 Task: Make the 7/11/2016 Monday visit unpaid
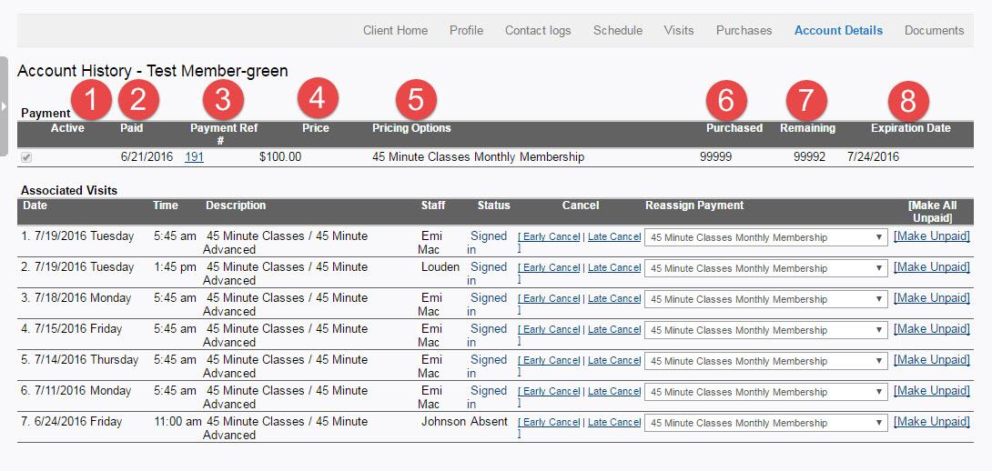click(931, 391)
